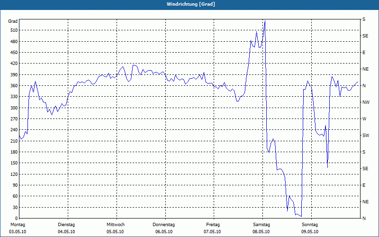This screenshot has width=379, height=237.
Task: Select the date 05.05.10
Action: [x=115, y=232]
